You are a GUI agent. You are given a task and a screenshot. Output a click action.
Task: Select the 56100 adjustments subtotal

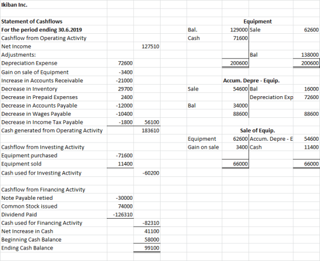[152, 122]
